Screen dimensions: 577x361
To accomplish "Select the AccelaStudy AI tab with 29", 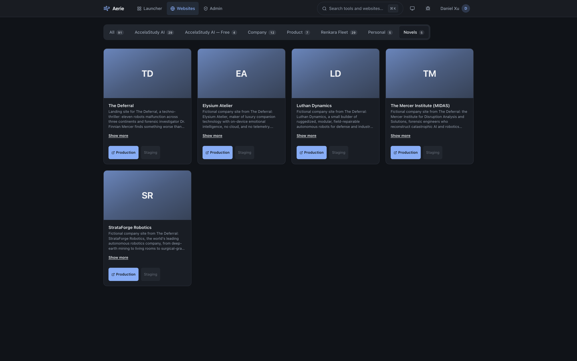I will 154,32.
